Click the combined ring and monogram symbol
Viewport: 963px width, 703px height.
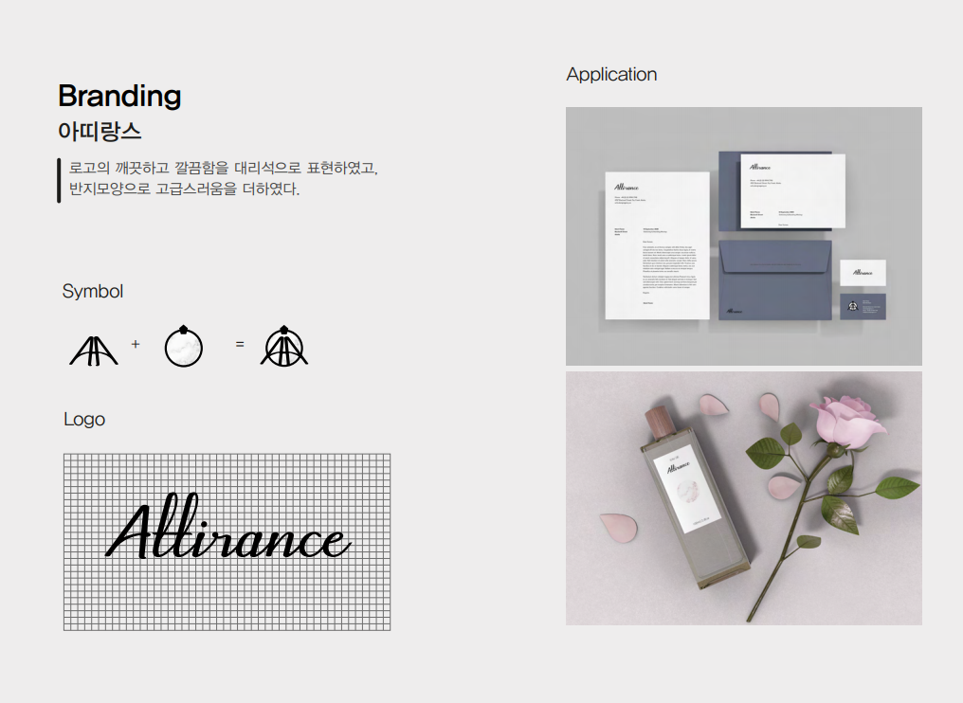(285, 347)
